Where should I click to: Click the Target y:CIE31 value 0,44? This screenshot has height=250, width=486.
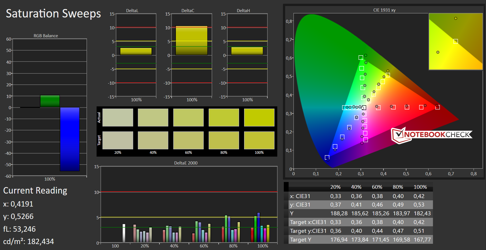377,231
